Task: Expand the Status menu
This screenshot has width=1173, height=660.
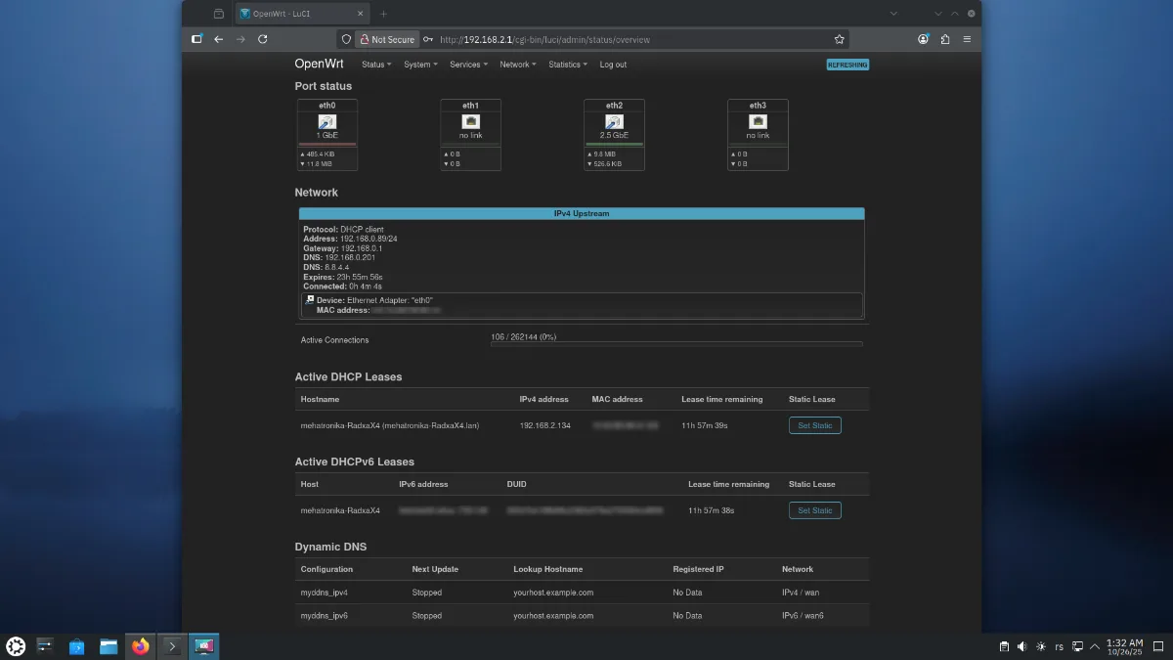Action: pos(375,65)
